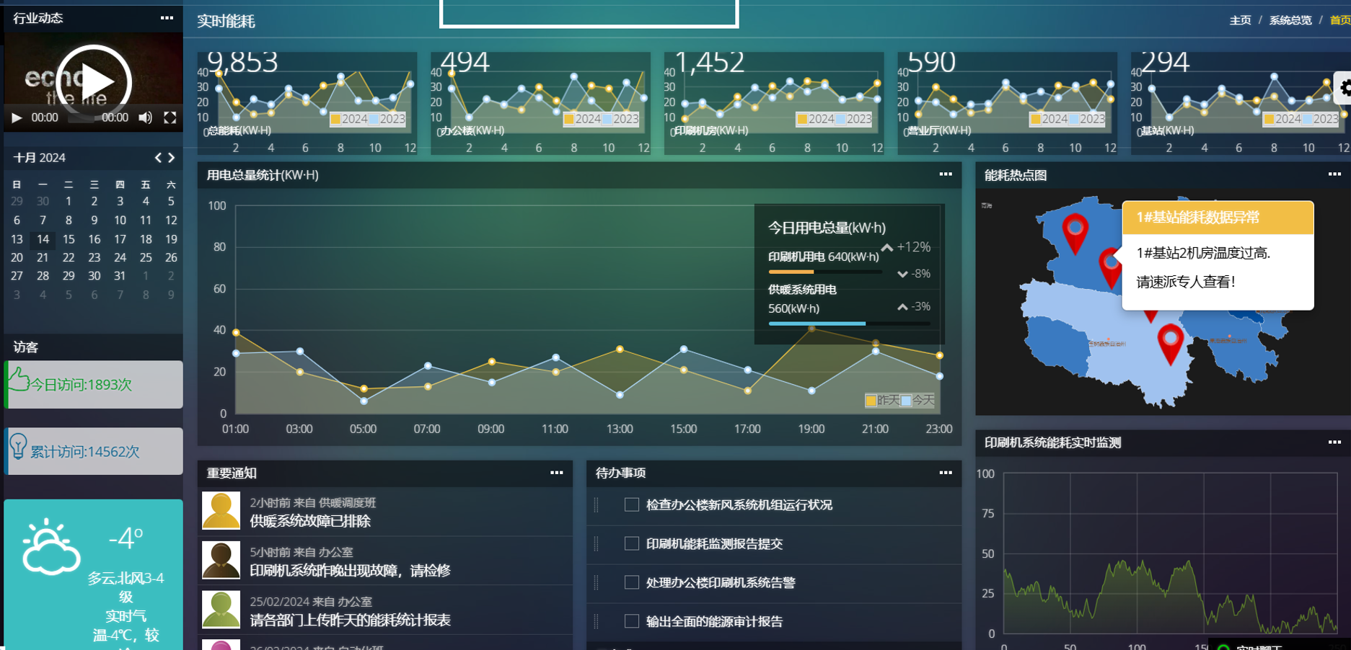Open more options for 能耗热点图 panel
The height and width of the screenshot is (650, 1351).
[x=1334, y=174]
